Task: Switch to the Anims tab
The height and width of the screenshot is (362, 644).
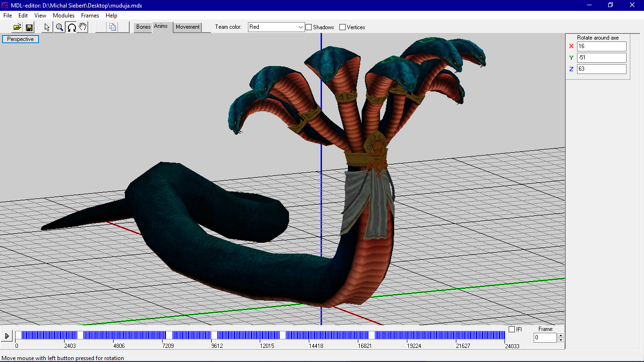Action: click(x=161, y=26)
